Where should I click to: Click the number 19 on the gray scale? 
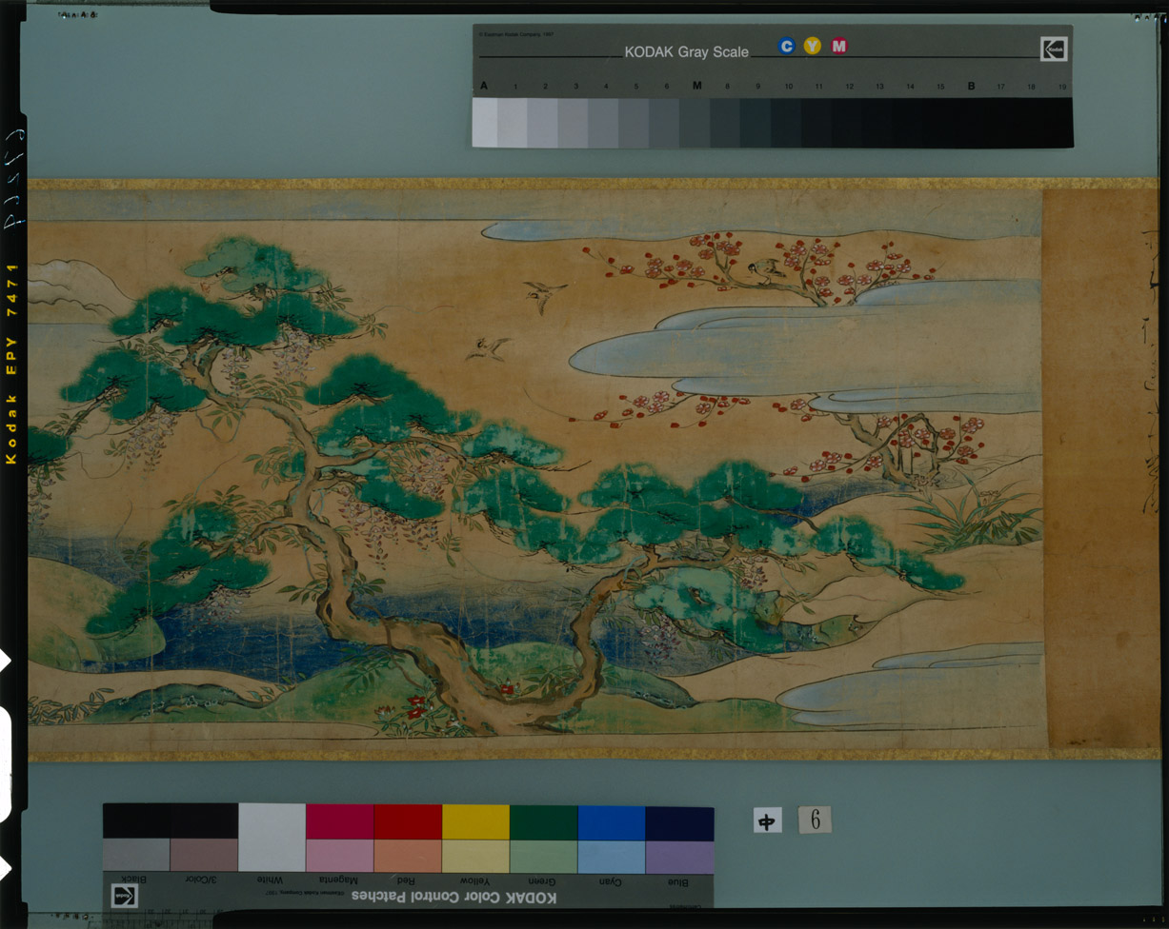(x=1061, y=87)
